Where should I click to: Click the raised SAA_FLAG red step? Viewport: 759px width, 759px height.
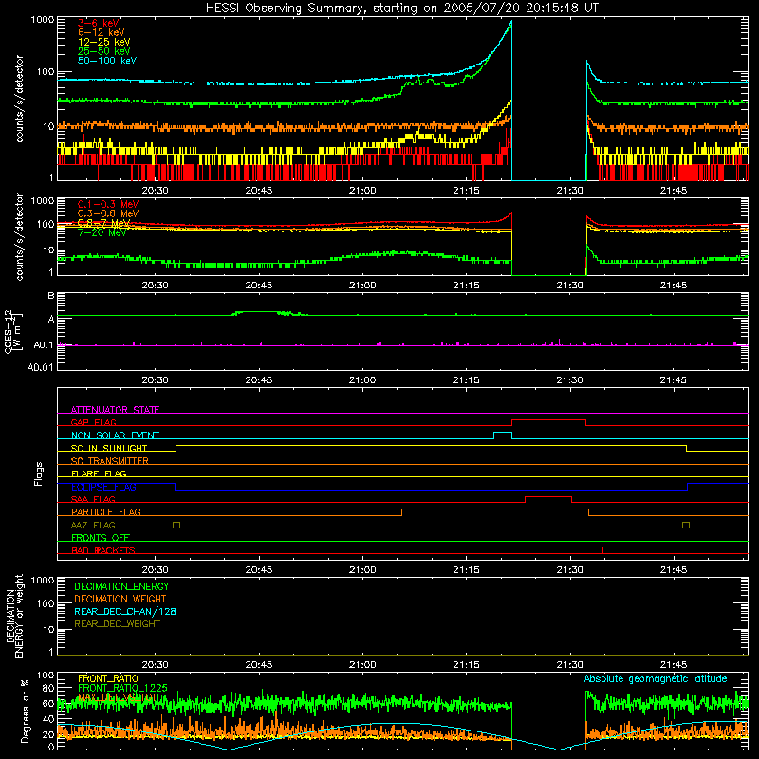tap(548, 497)
